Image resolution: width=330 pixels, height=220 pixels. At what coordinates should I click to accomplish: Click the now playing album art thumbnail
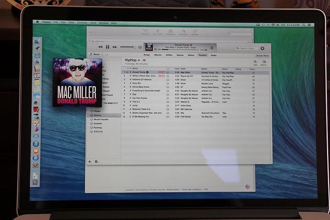point(149,47)
